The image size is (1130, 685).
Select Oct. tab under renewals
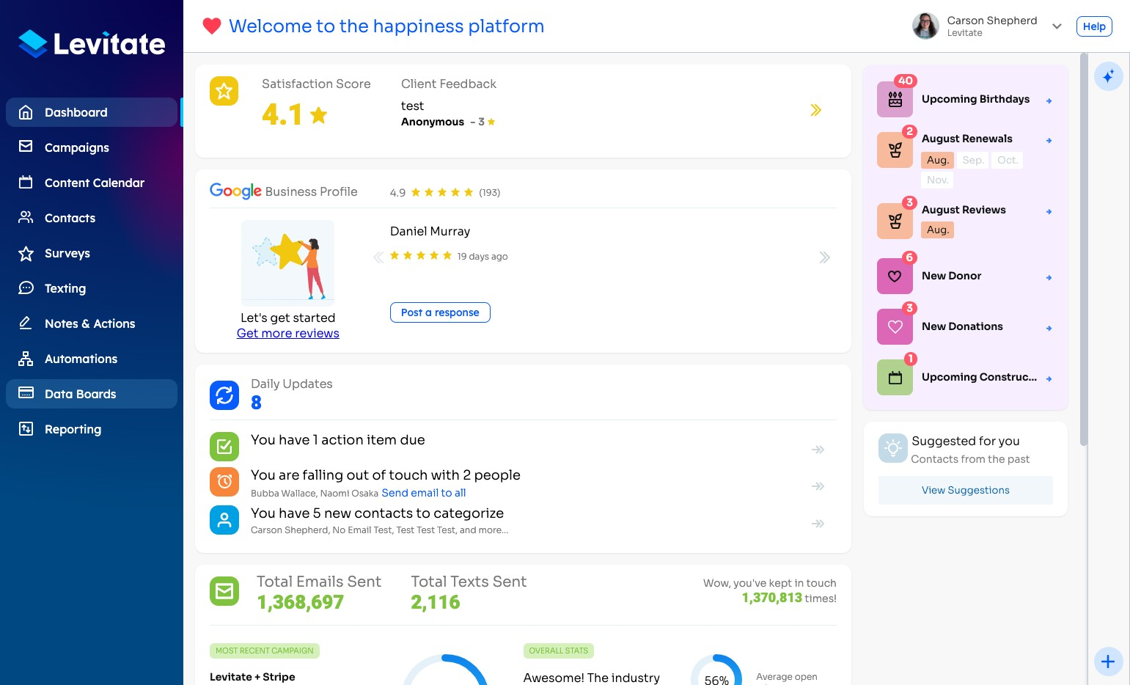click(x=1008, y=160)
